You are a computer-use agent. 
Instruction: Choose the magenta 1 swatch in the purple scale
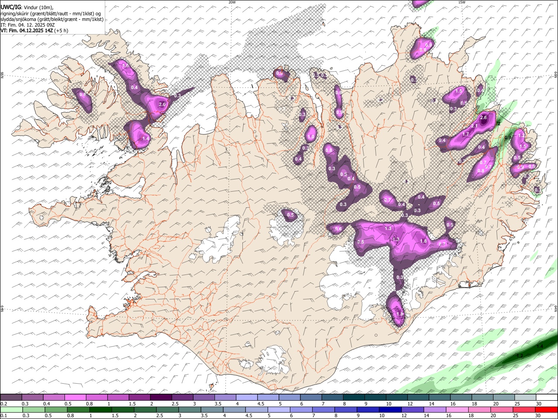(x=118, y=398)
